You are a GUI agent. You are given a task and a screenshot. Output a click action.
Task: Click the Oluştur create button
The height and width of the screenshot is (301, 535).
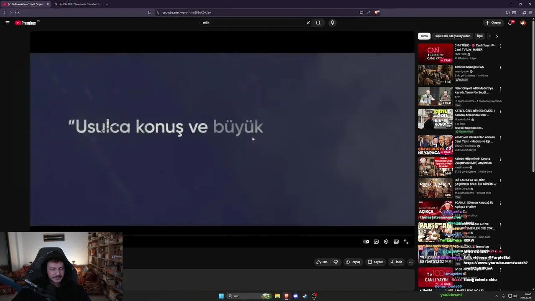pos(493,23)
